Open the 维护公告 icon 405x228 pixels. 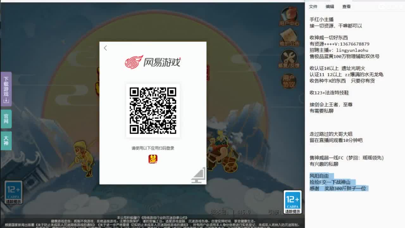(x=289, y=37)
